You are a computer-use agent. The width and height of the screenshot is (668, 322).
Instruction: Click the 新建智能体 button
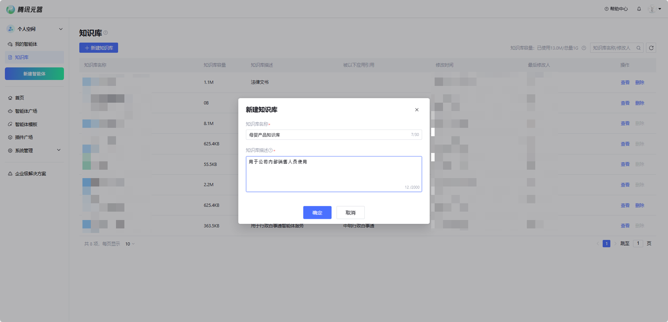pos(34,74)
